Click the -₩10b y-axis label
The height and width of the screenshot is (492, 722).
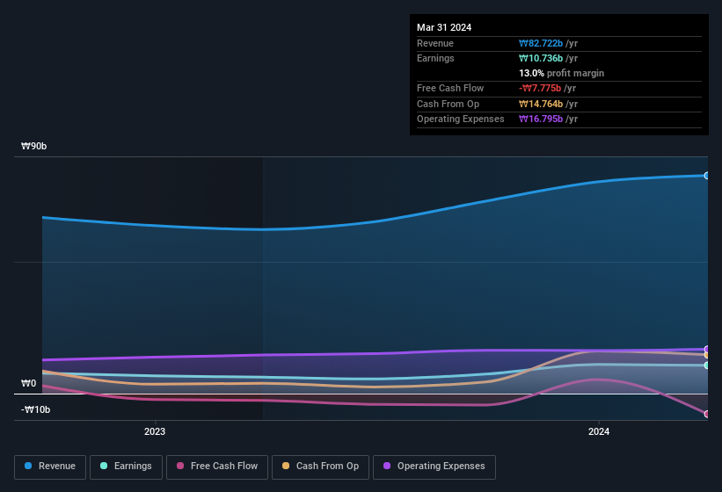coord(35,409)
